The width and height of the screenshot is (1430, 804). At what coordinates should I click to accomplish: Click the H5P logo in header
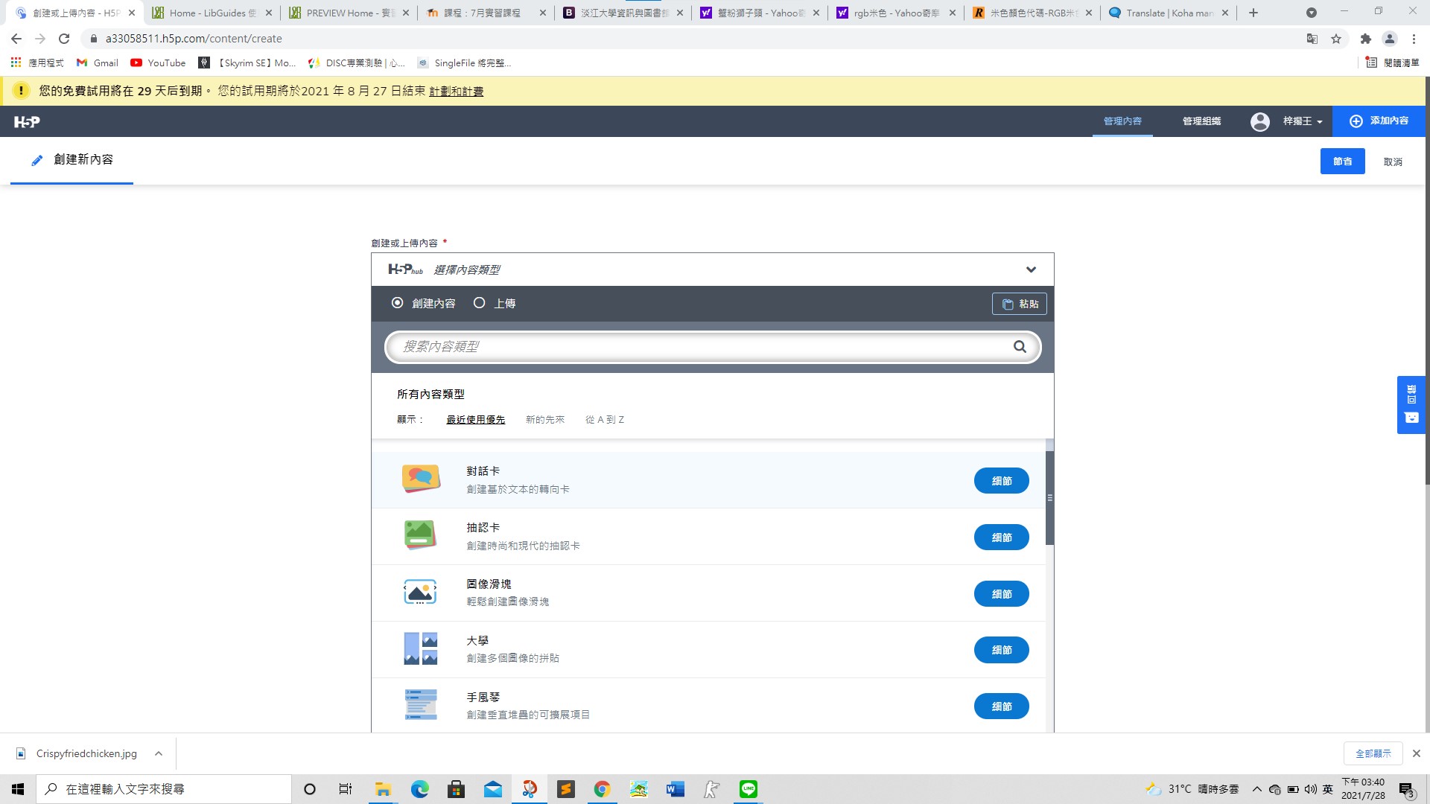click(x=27, y=121)
